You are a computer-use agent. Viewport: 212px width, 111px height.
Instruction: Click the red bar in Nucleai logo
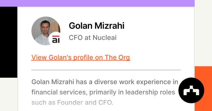click(x=56, y=36)
